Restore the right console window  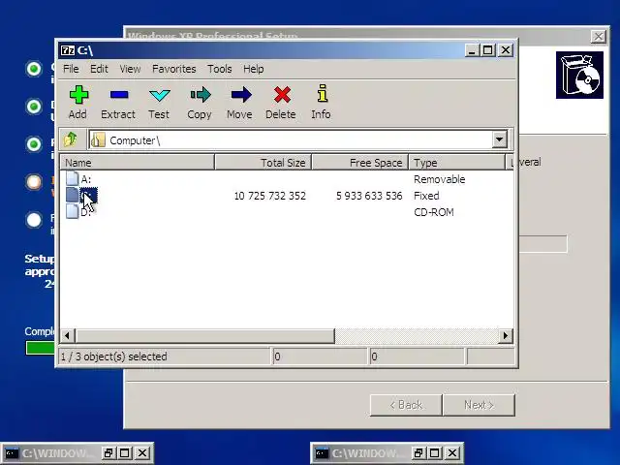click(x=418, y=453)
